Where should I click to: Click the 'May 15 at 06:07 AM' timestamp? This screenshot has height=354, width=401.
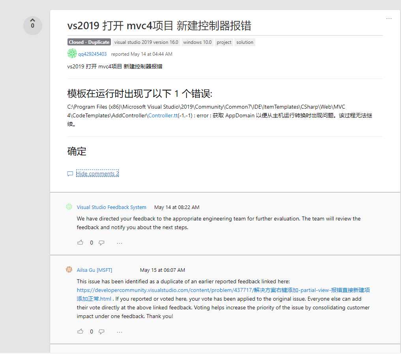[x=162, y=270]
